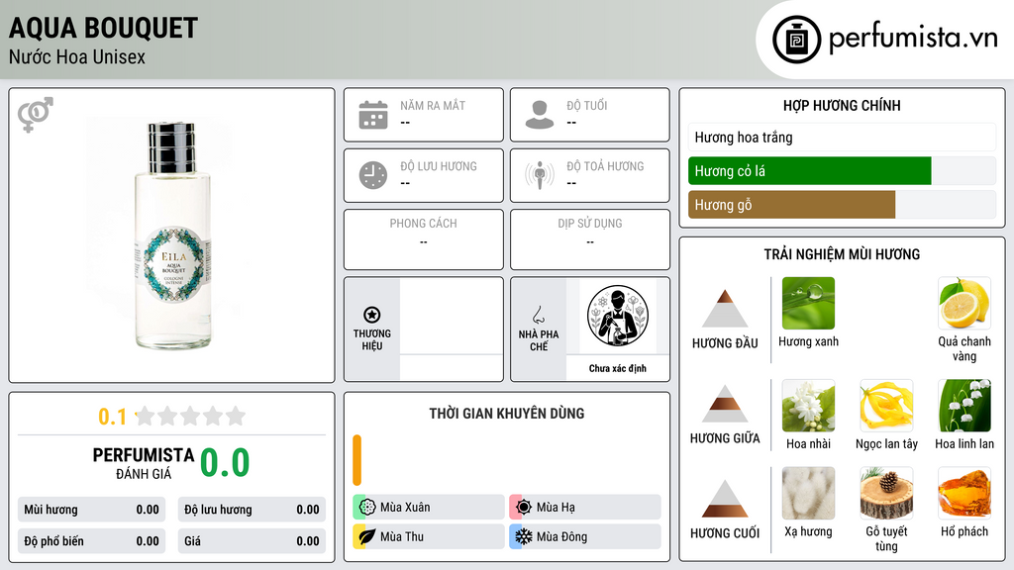
Task: Click the Hoa nhài jasmine note thumbnail
Action: 808,406
